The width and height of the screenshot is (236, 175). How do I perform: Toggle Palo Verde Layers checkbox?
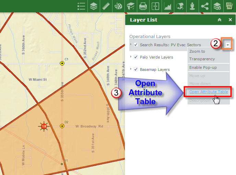click(x=136, y=57)
